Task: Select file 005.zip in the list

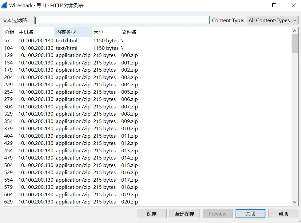Action: click(x=130, y=92)
